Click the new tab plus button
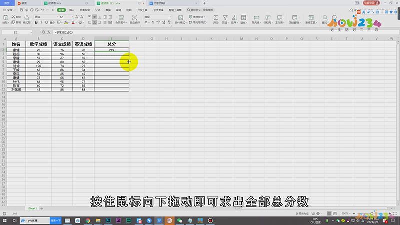This screenshot has width=400, height=225. [204, 3]
